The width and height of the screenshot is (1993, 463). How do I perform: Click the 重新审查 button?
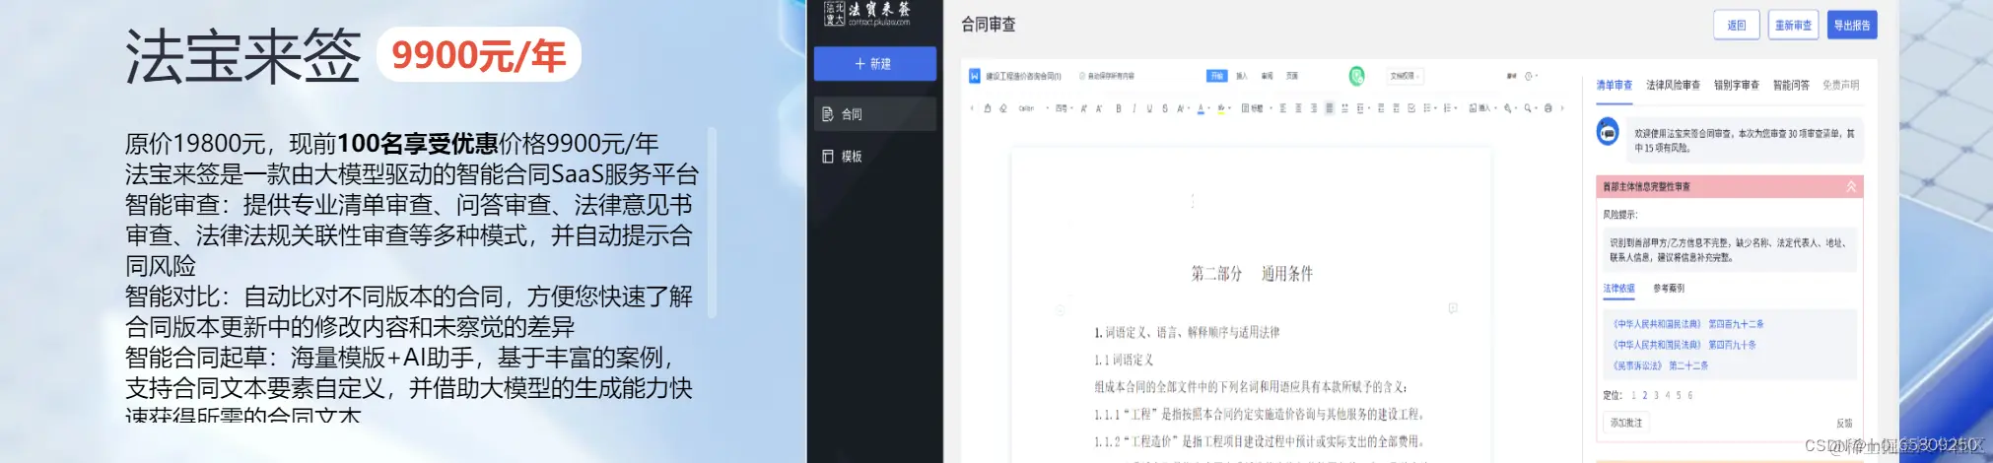point(1793,26)
